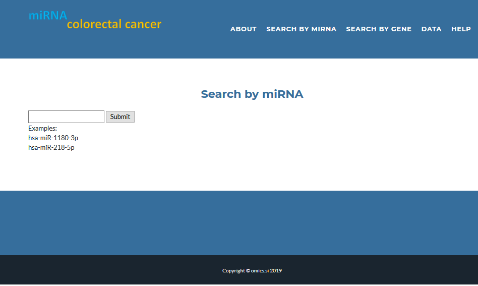Focus the miRNA search text box

66,117
